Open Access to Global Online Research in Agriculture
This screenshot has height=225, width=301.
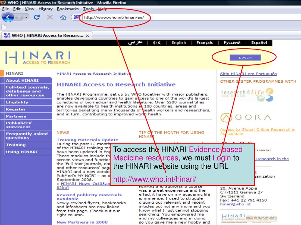(257, 132)
